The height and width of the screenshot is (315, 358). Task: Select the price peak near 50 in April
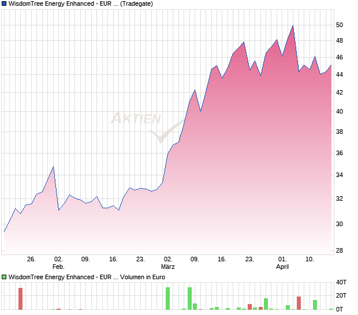pos(293,26)
